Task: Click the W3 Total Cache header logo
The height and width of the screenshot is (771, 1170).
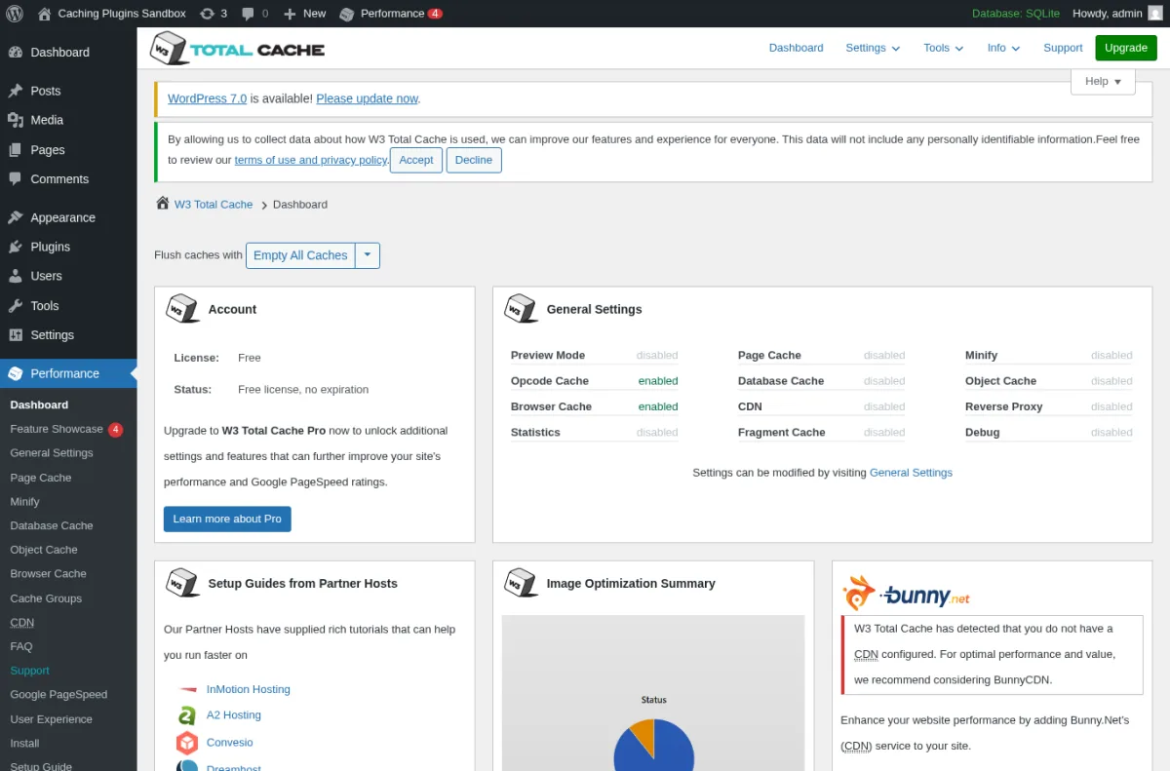Action: click(x=238, y=49)
